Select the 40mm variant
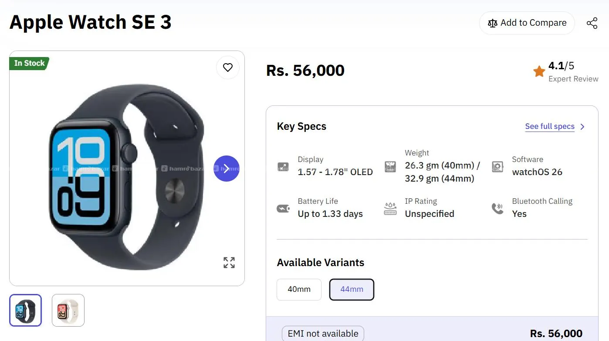This screenshot has height=341, width=609. click(299, 289)
